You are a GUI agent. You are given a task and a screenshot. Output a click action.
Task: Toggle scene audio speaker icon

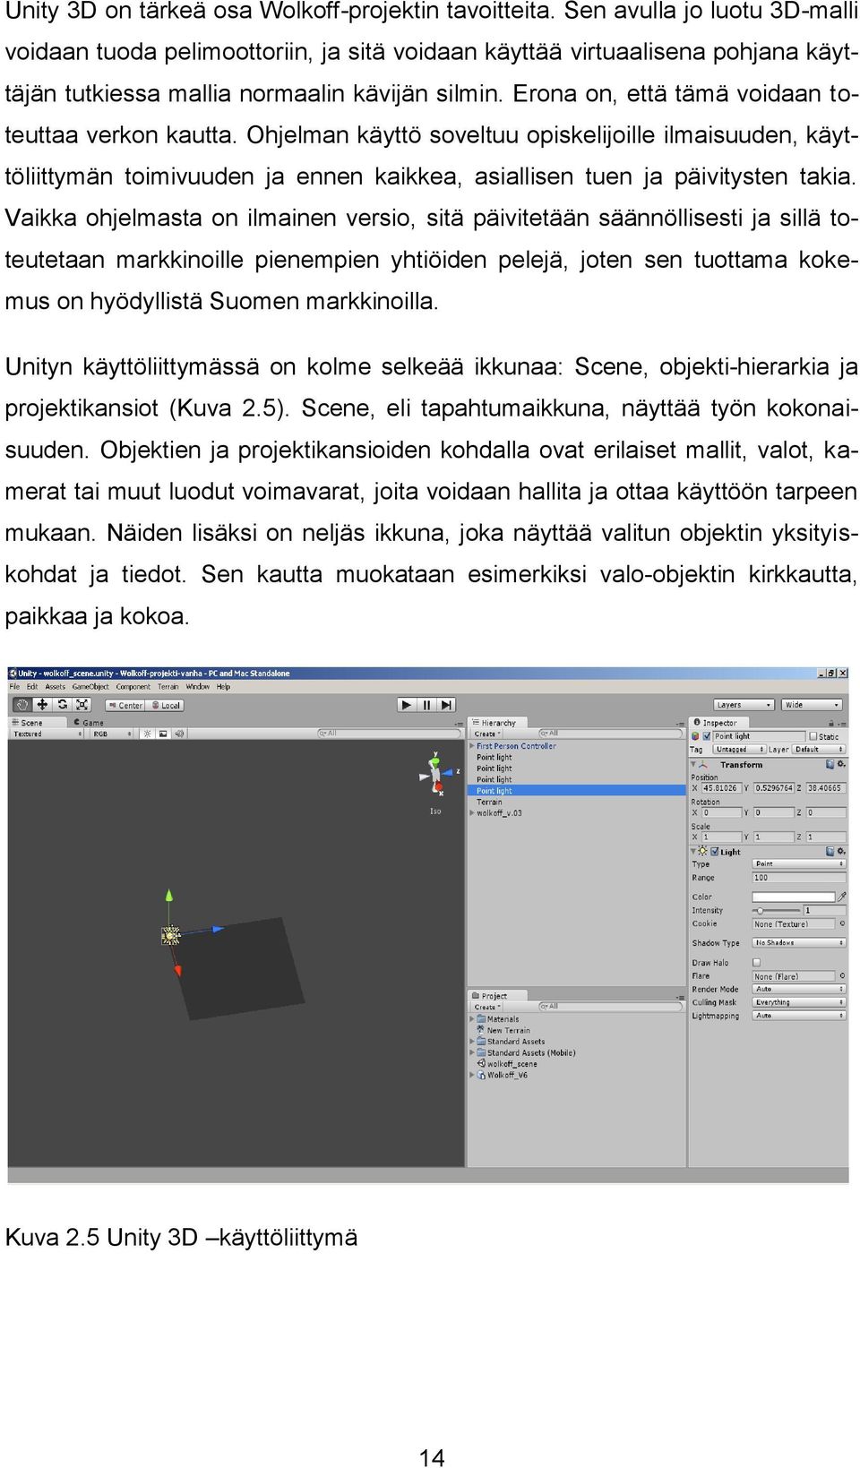pyautogui.click(x=179, y=734)
